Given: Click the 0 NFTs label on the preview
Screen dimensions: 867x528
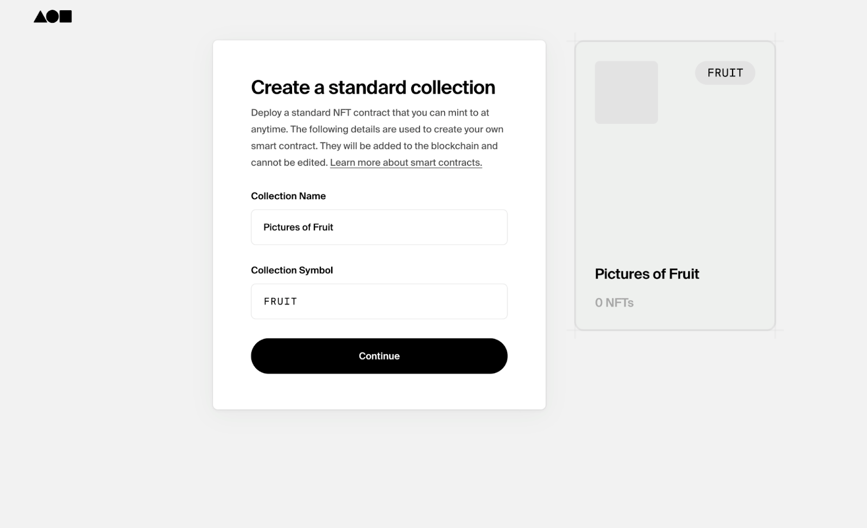Looking at the screenshot, I should coord(614,303).
